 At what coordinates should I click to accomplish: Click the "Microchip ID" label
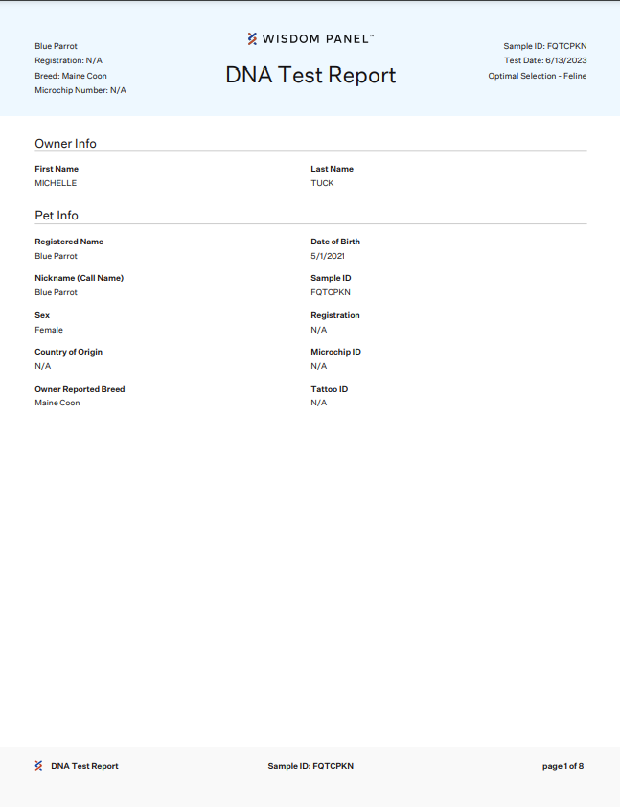click(336, 352)
